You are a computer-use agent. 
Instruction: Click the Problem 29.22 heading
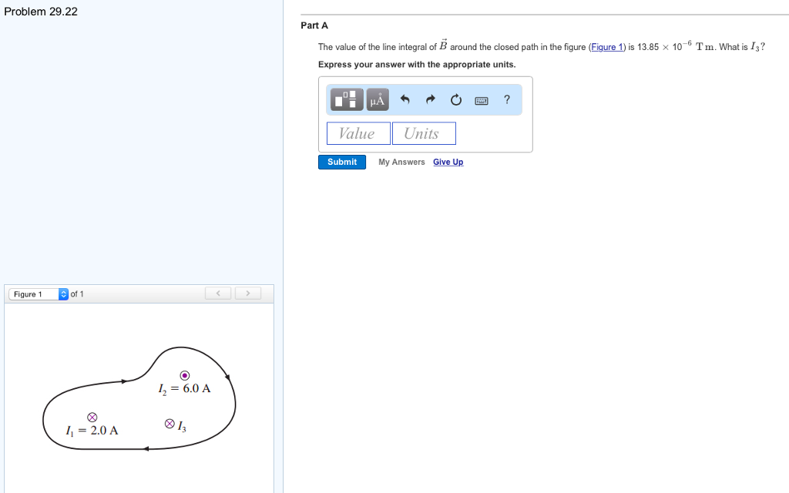pos(41,12)
